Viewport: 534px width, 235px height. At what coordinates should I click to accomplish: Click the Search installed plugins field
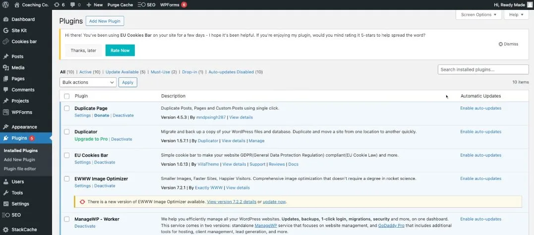483,69
